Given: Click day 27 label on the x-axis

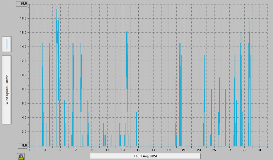Looking at the screenshot, I should (x=229, y=150).
